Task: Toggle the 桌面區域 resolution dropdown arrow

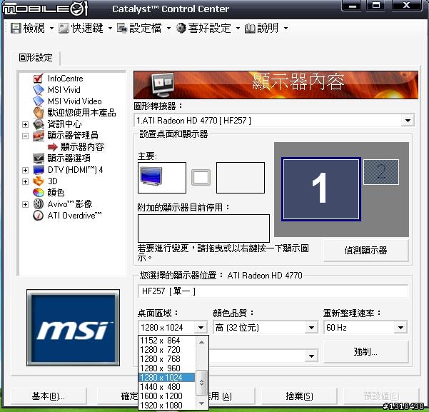Action: pyautogui.click(x=201, y=328)
